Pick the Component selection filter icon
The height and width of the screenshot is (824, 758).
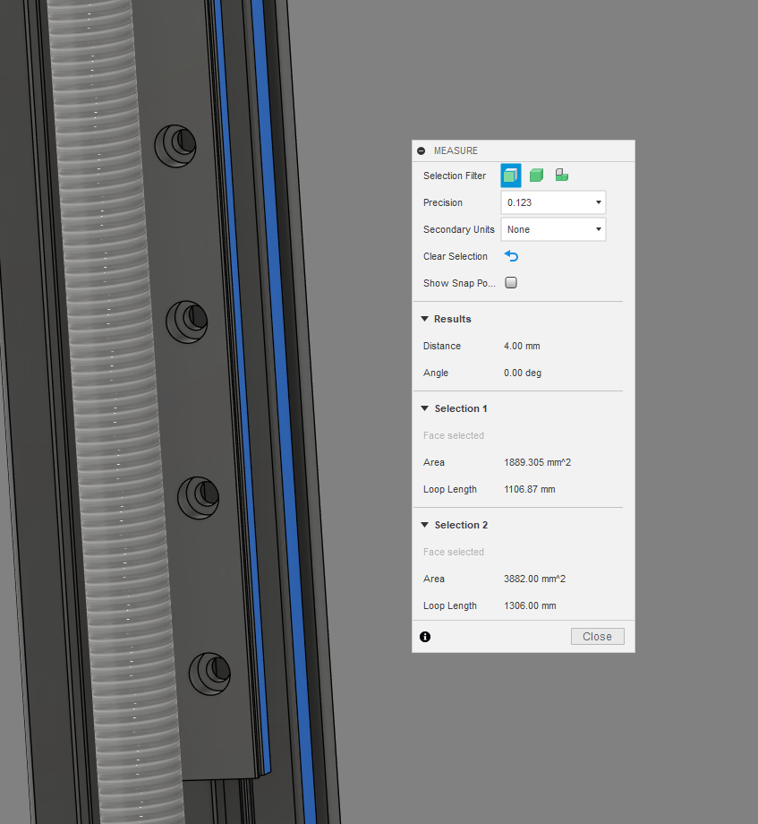click(561, 176)
